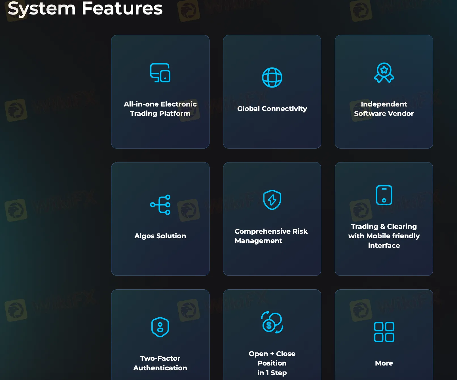Click the award ribbon icon
457x380 pixels.
point(384,73)
